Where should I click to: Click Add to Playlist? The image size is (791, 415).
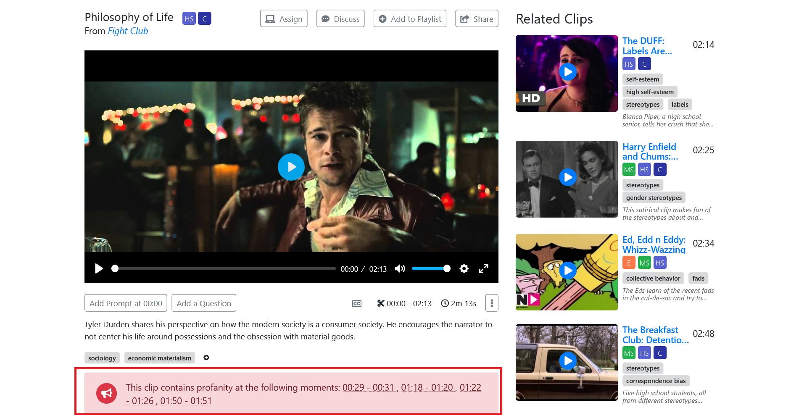(410, 18)
